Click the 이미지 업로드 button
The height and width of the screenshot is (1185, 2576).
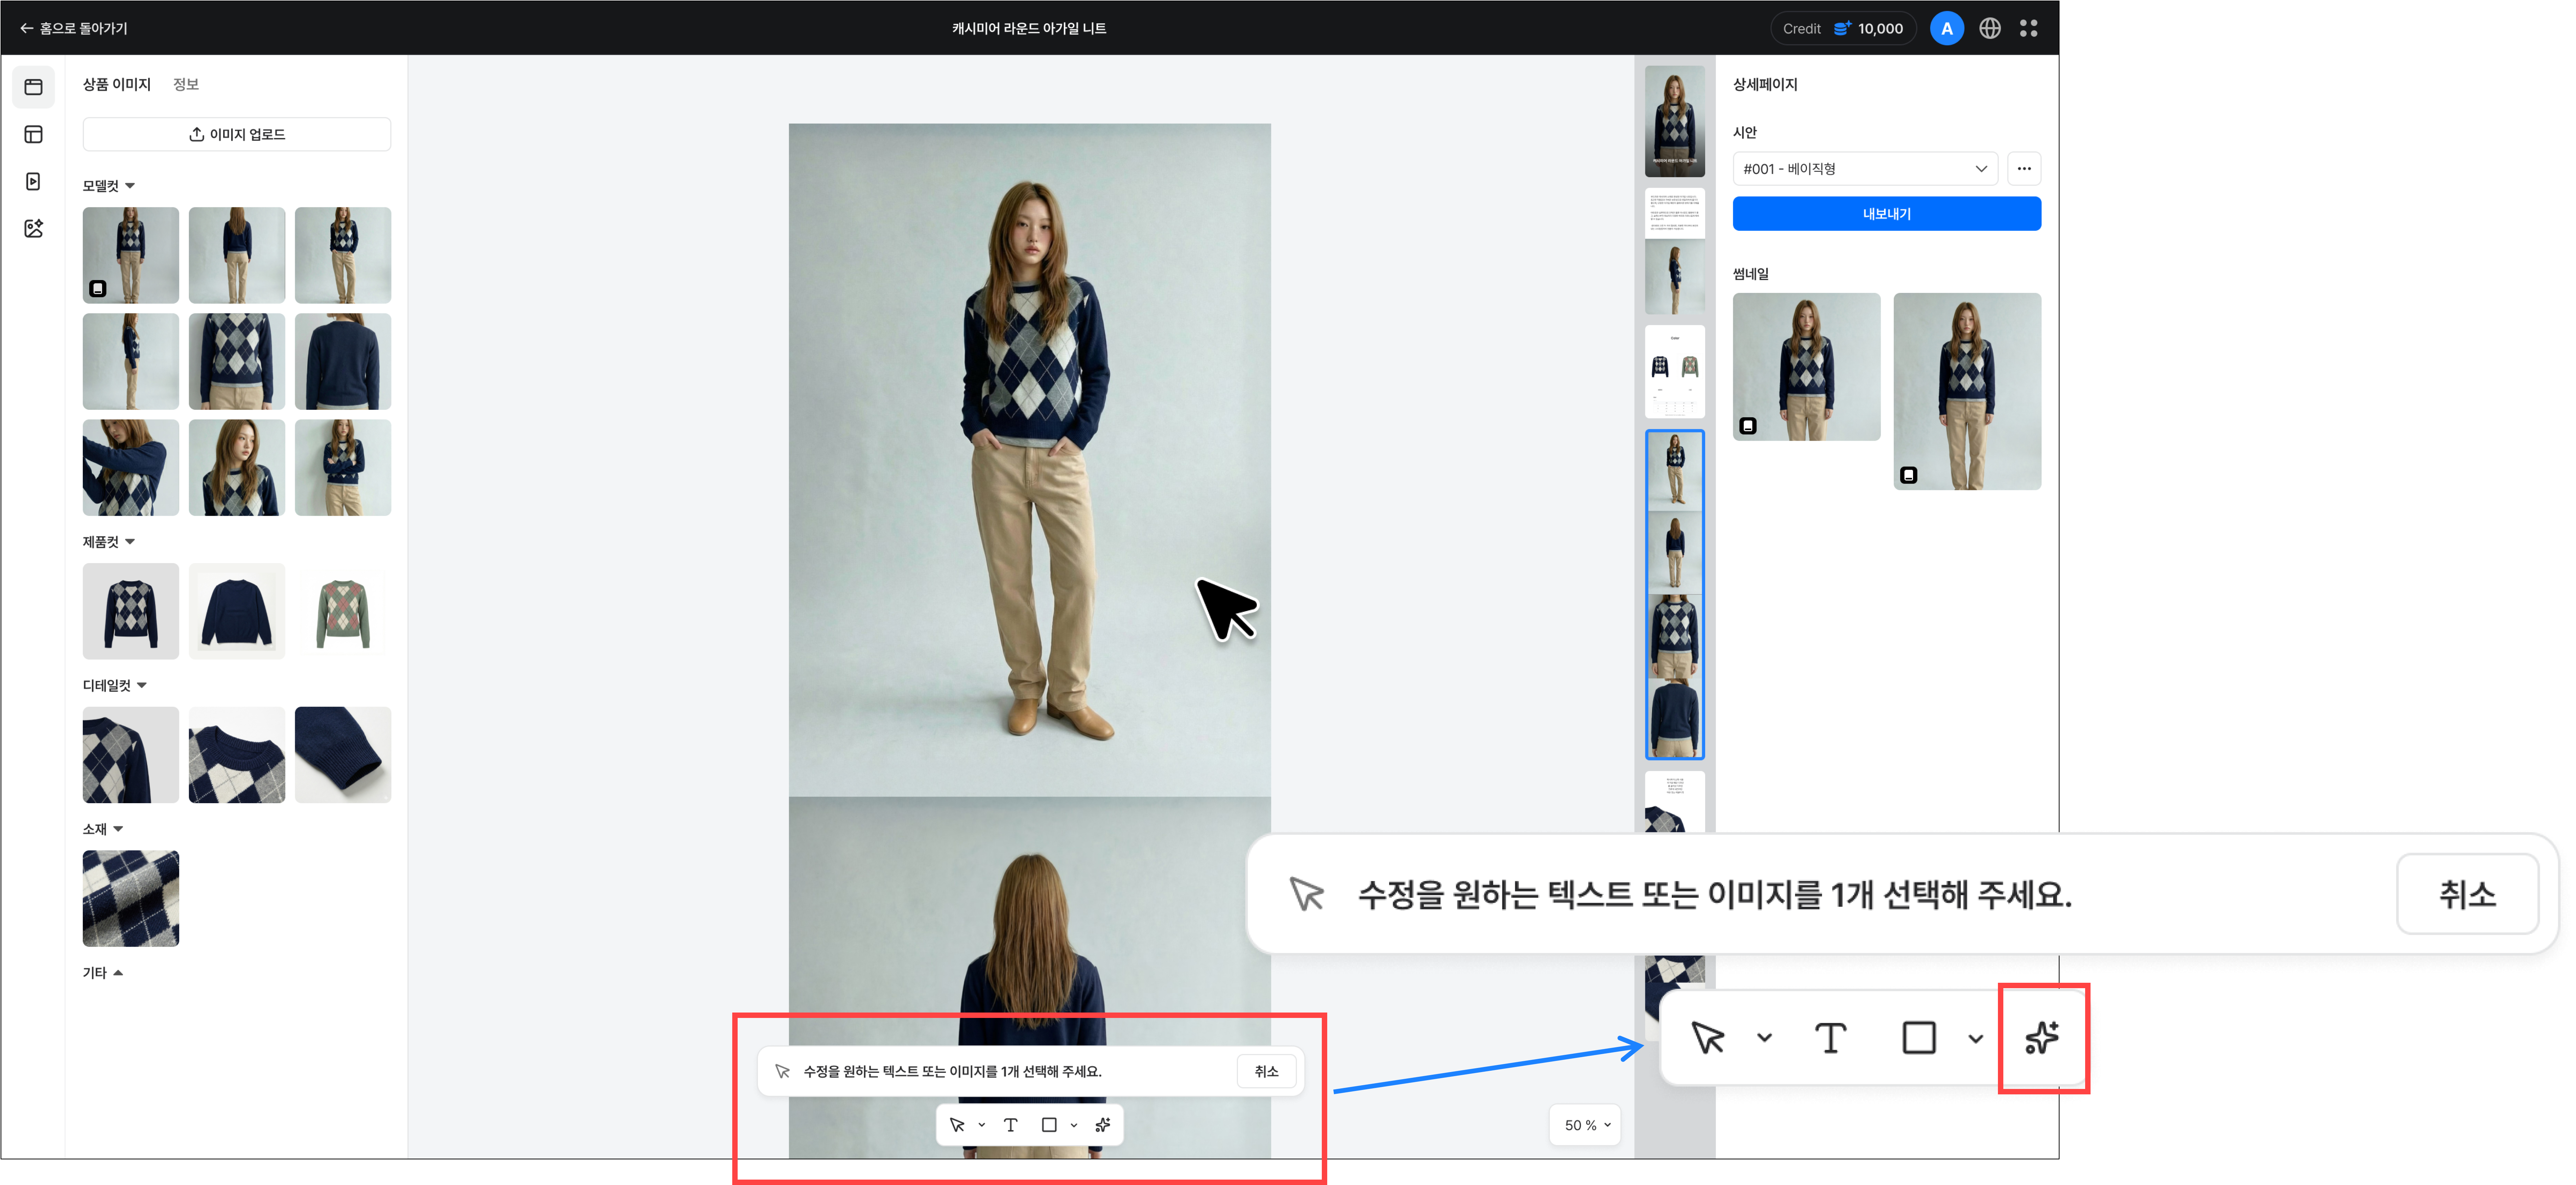(237, 134)
